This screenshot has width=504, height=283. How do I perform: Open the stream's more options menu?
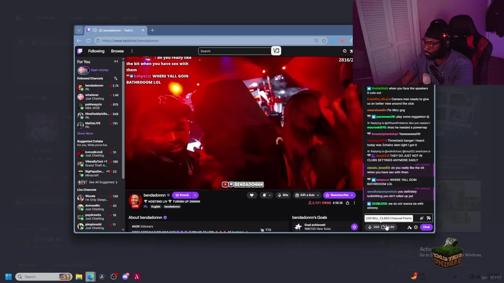coord(354,203)
